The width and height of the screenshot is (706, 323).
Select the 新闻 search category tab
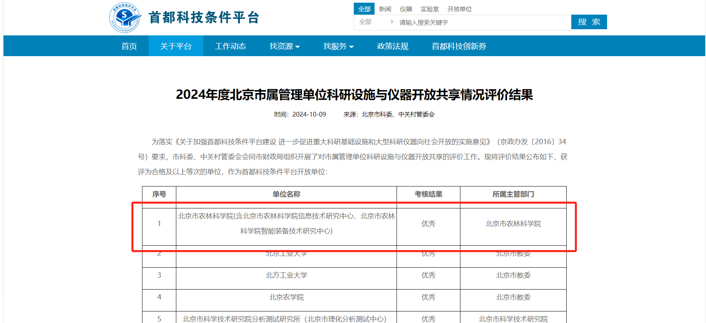[385, 9]
